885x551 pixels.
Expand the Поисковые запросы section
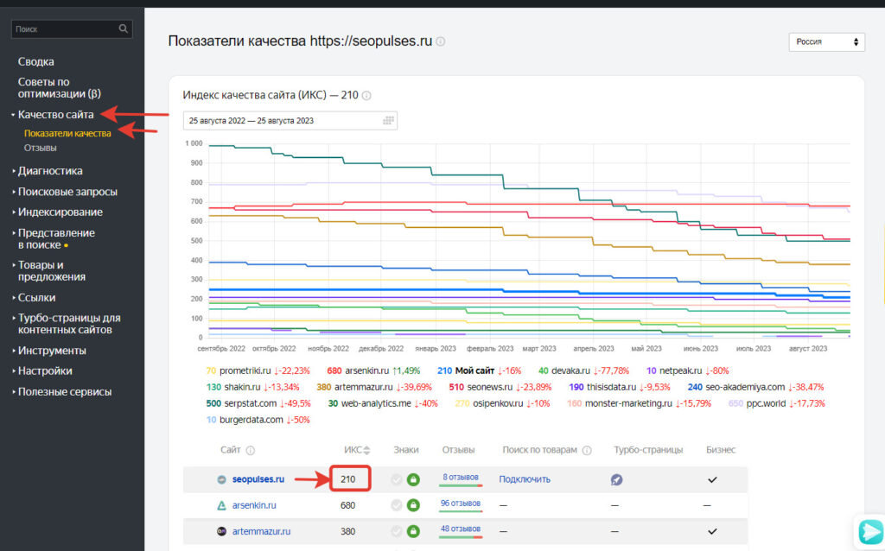click(x=67, y=192)
